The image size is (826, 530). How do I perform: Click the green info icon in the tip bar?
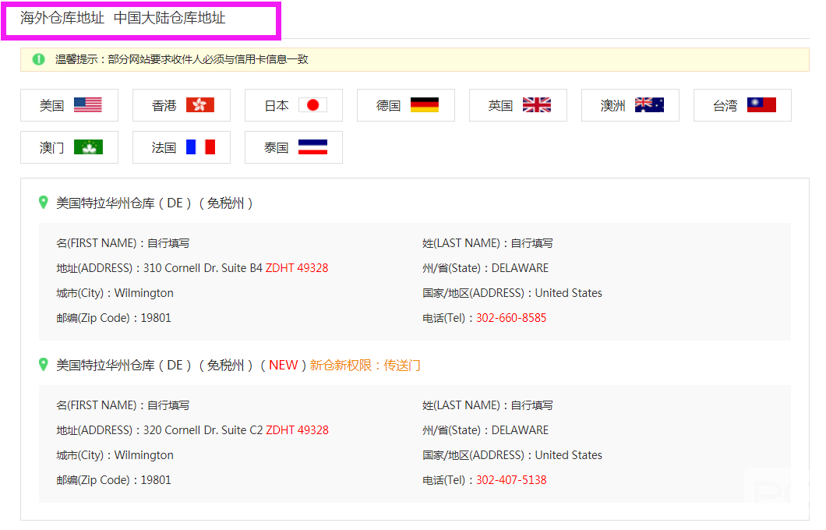[x=39, y=59]
